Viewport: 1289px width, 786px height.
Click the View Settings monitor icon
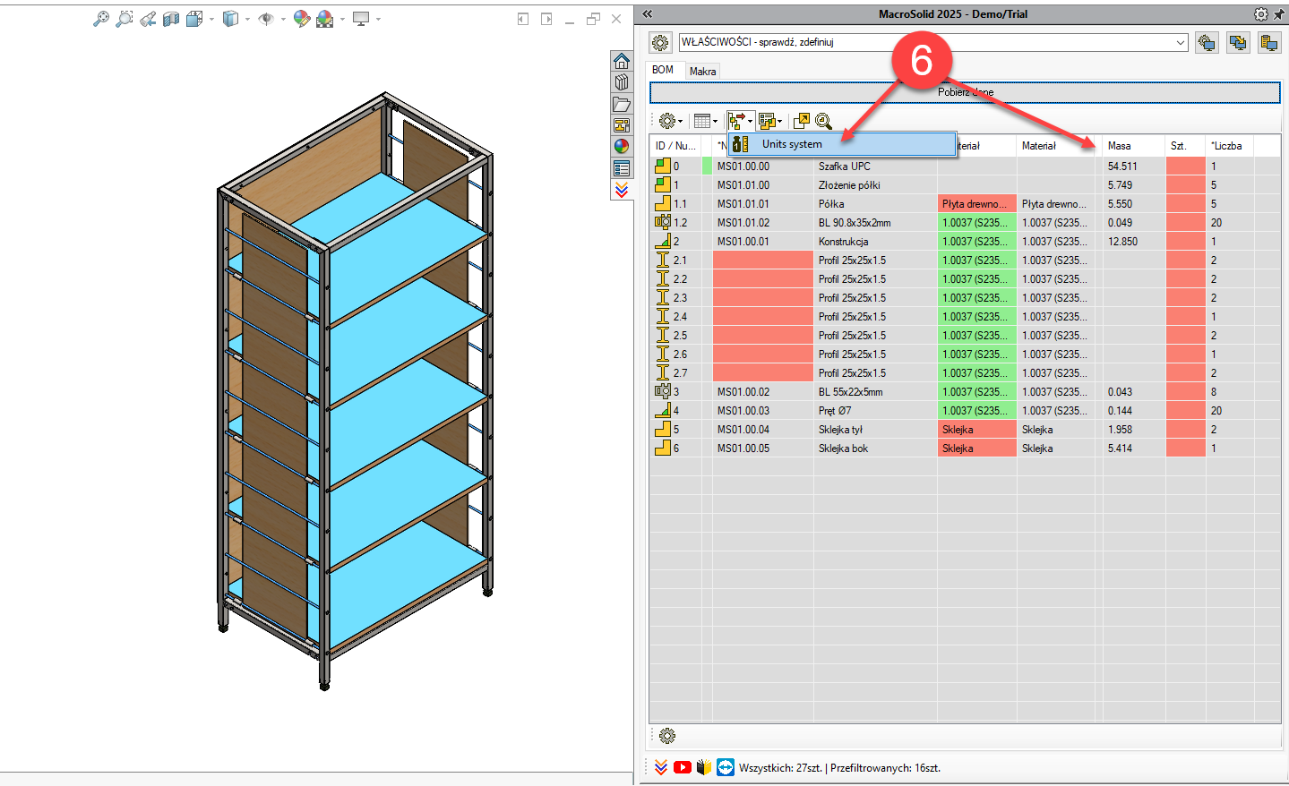[361, 19]
